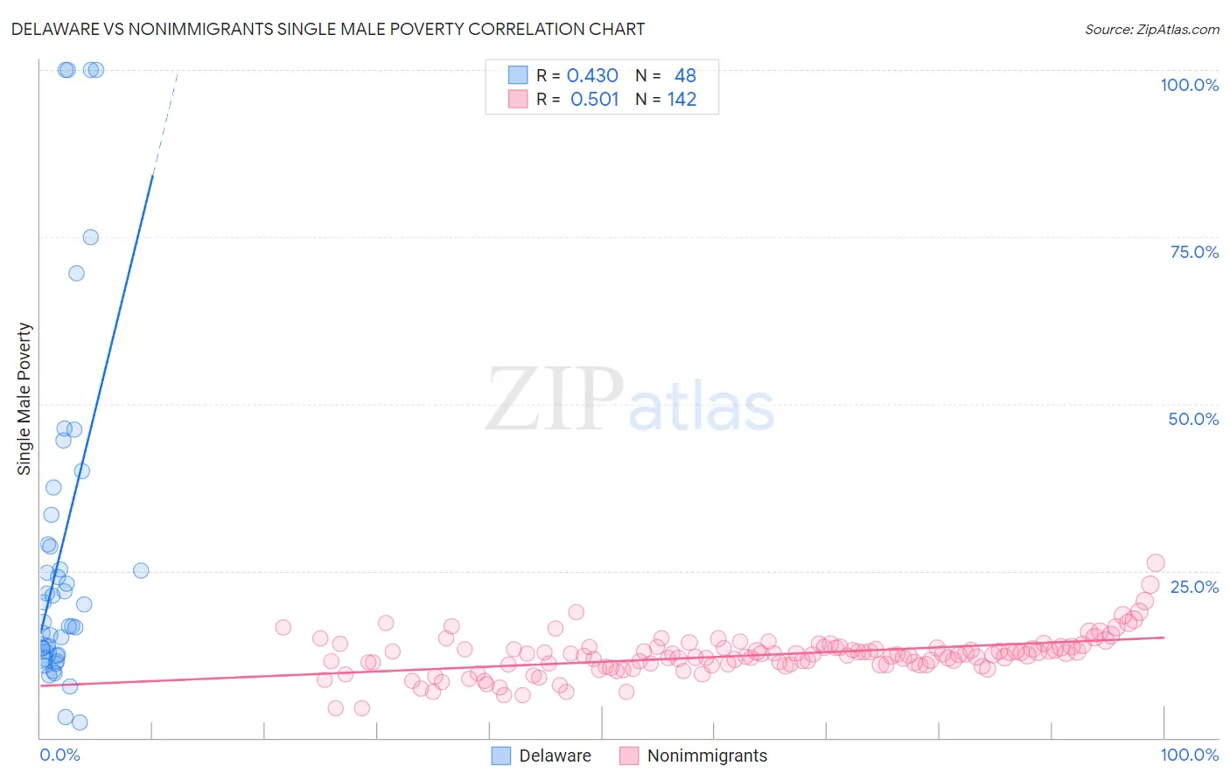Screen dimensions: 1230x780
Task: Click the blue swatch beside R = 0.430
Action: [x=518, y=75]
